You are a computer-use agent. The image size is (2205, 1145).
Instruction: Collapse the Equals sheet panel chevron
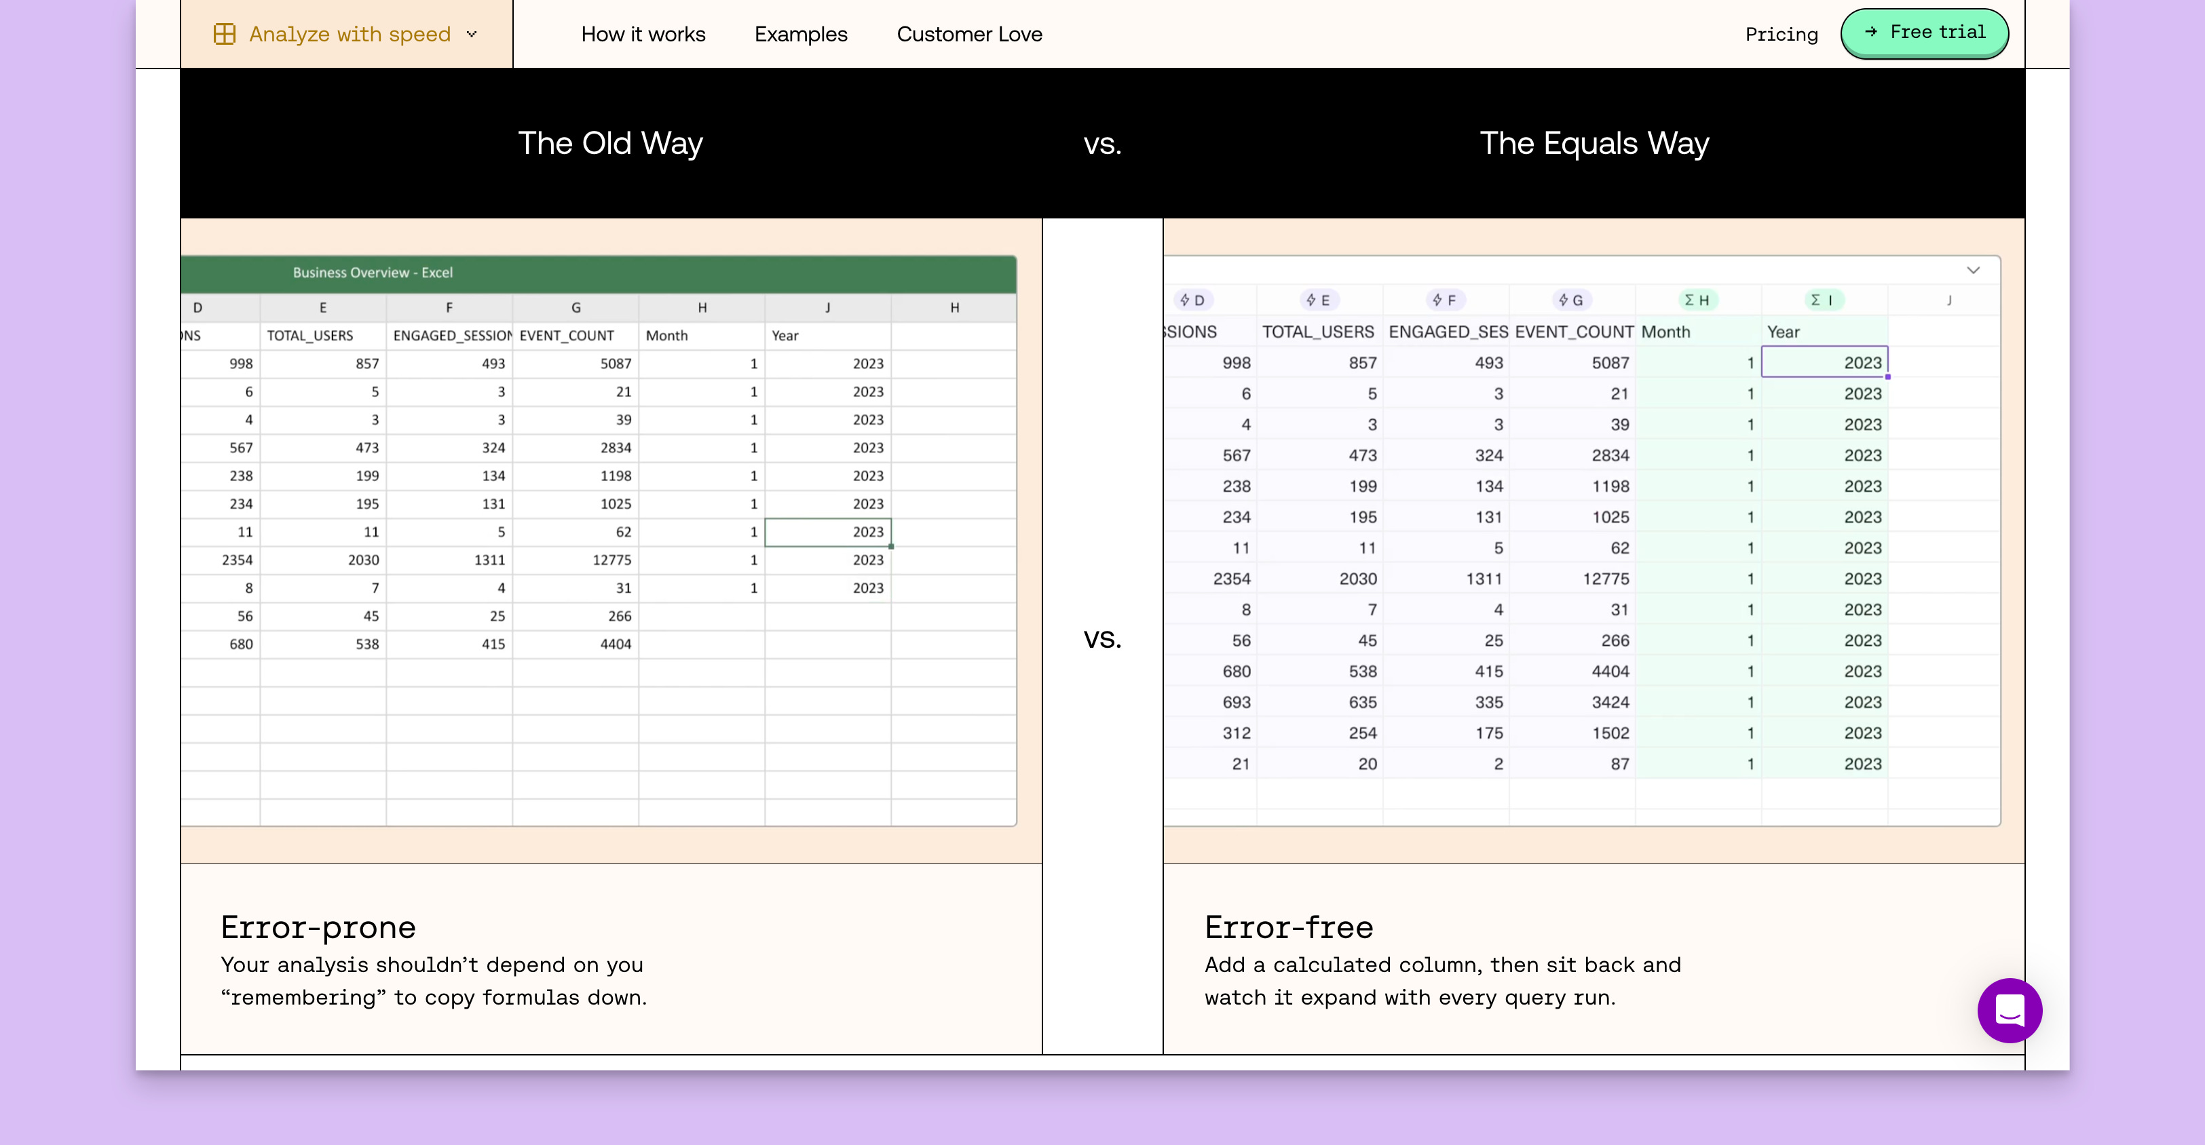point(1973,271)
